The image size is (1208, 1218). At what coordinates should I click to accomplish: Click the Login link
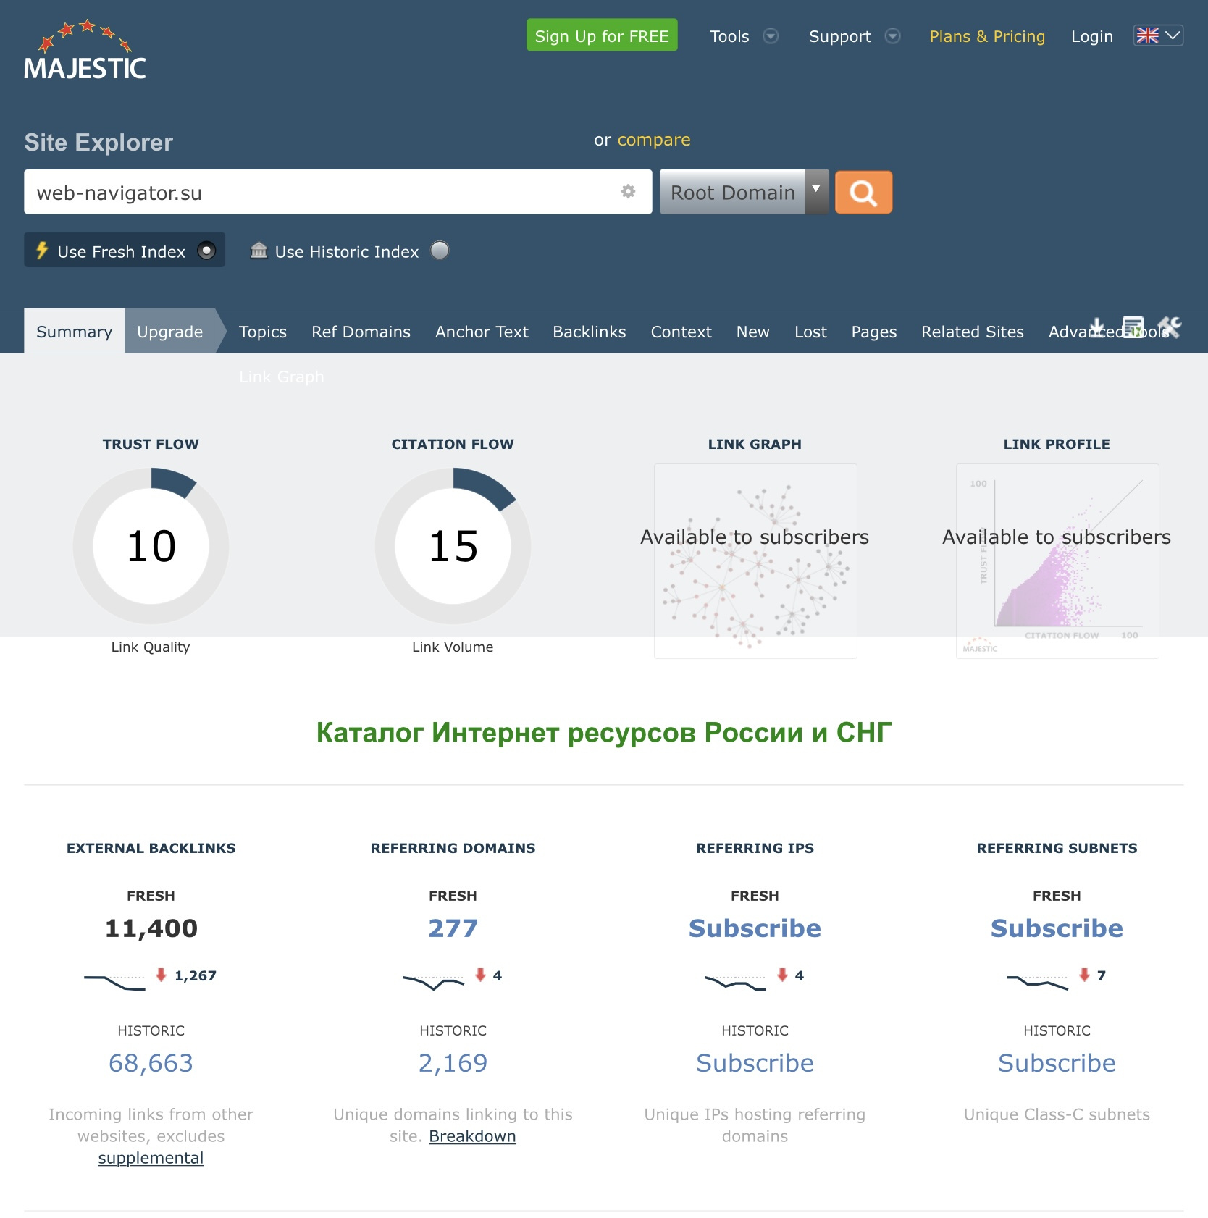[1091, 36]
